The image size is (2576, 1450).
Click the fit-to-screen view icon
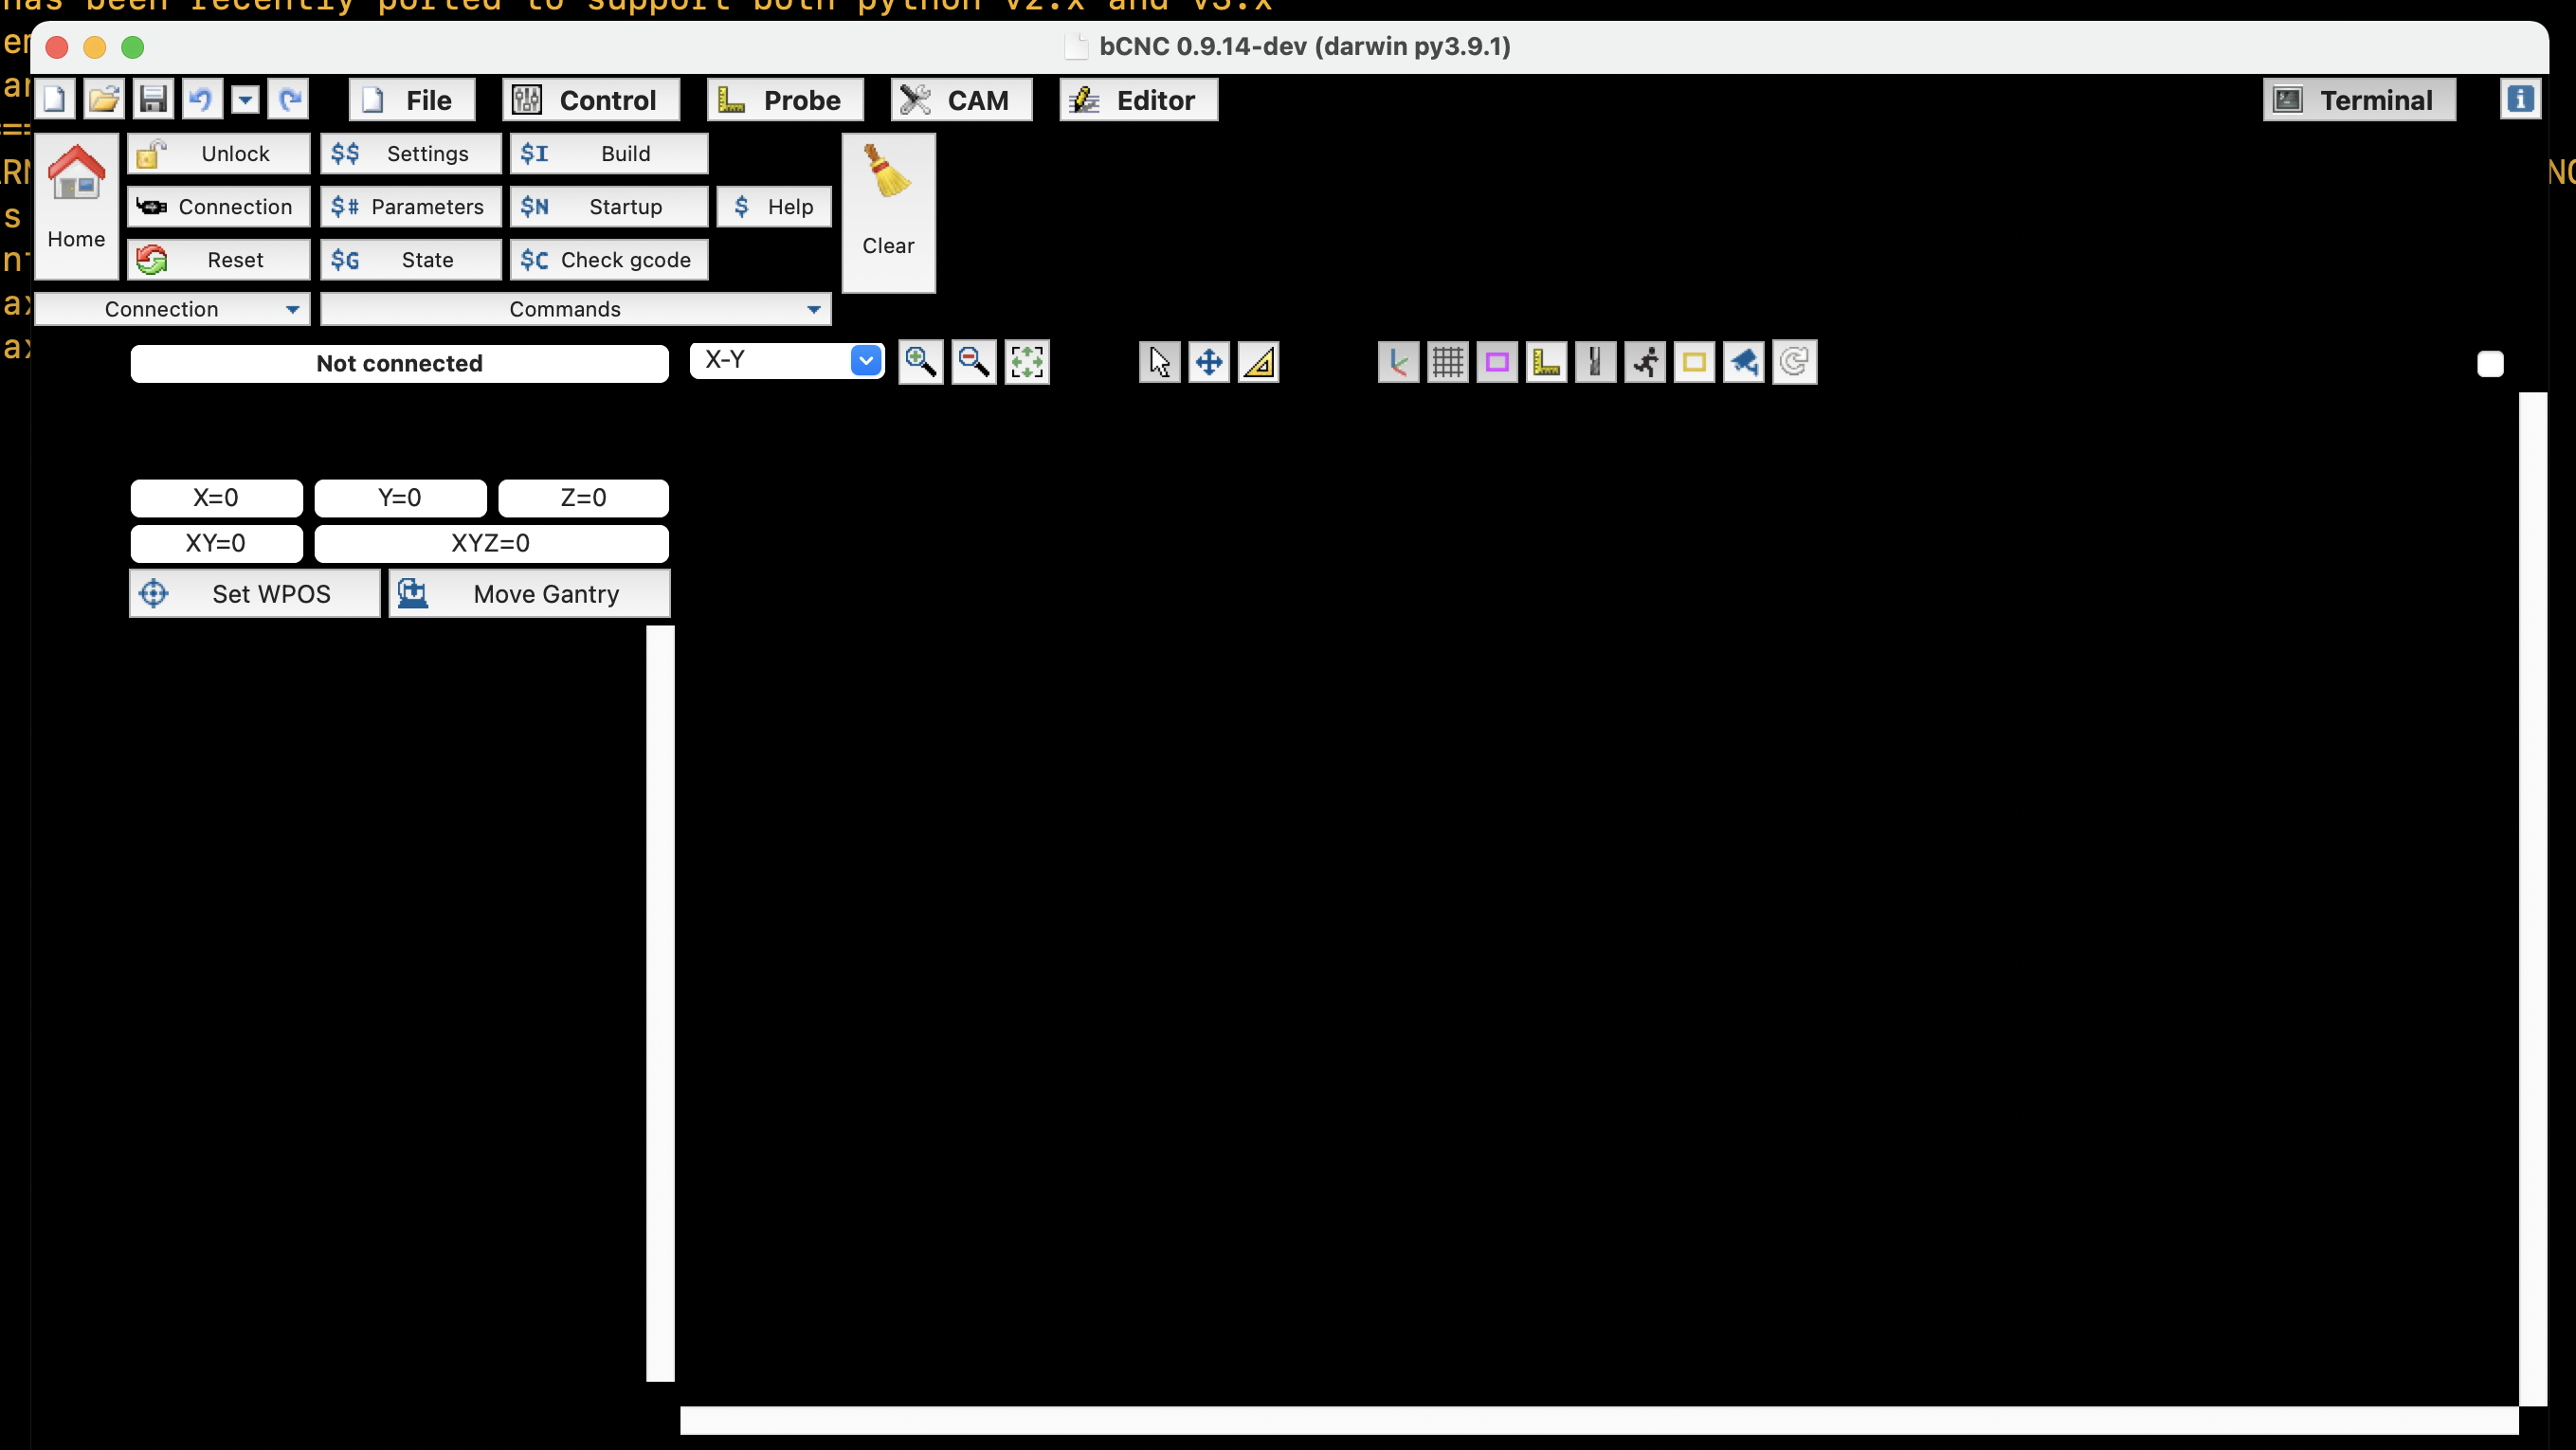(1027, 362)
